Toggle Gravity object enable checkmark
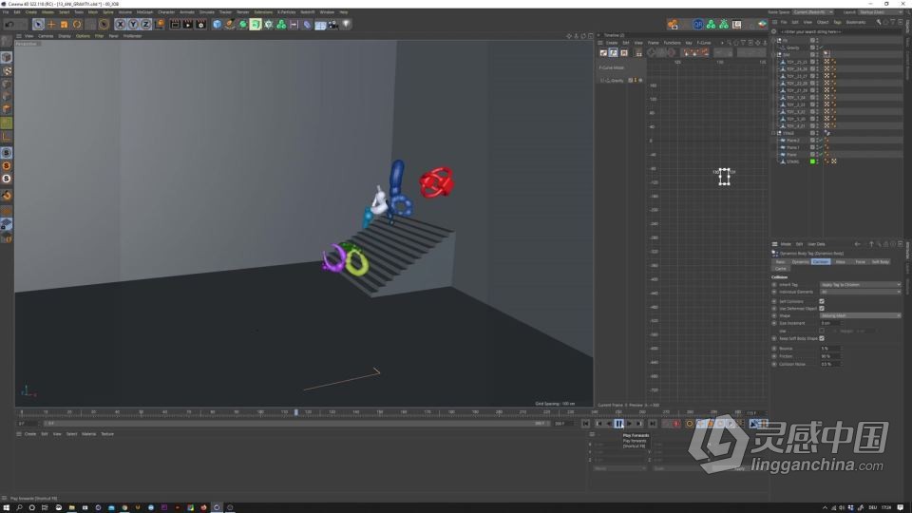The image size is (912, 513). 821,47
